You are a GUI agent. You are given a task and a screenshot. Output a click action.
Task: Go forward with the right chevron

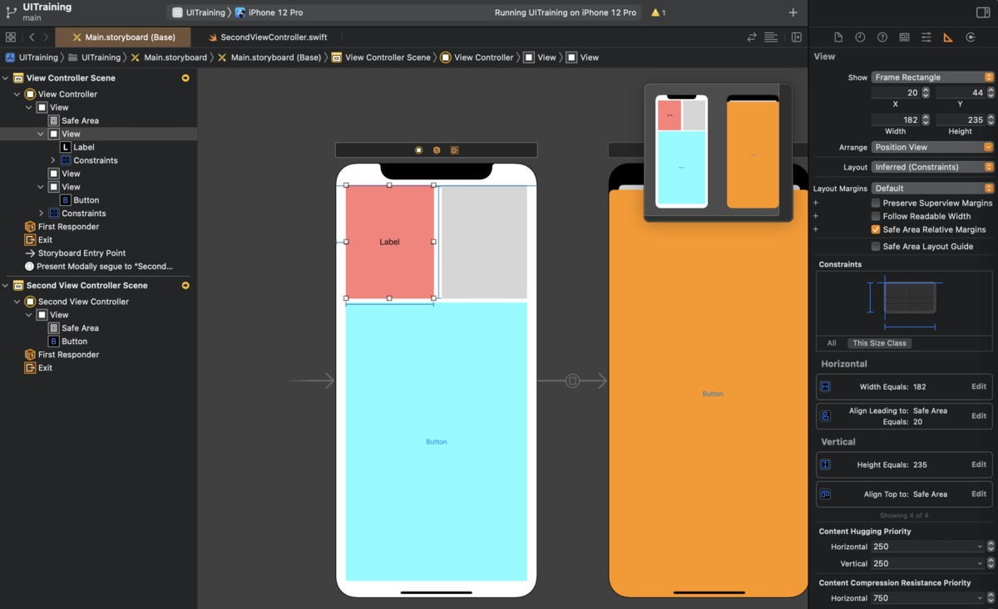(46, 37)
